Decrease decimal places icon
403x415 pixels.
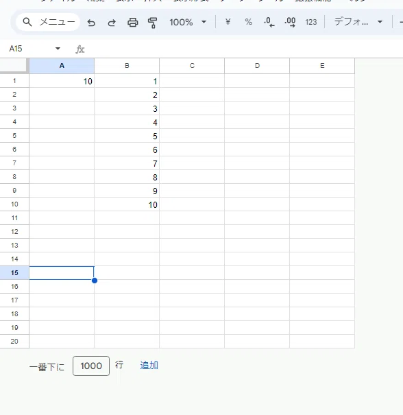pos(269,22)
